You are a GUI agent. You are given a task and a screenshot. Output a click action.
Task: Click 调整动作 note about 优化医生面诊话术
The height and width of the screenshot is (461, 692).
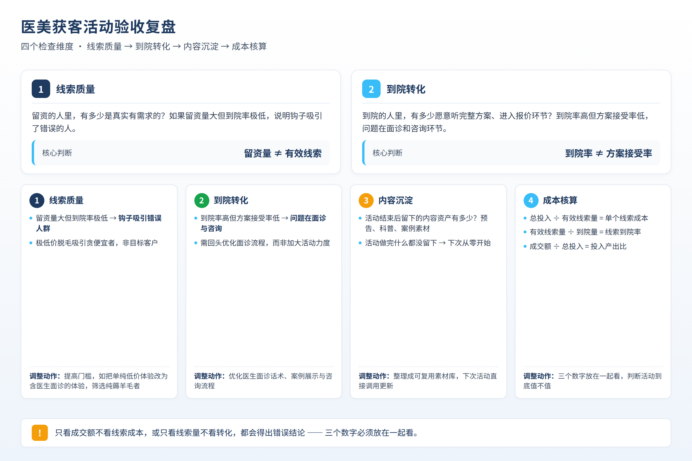tap(263, 381)
